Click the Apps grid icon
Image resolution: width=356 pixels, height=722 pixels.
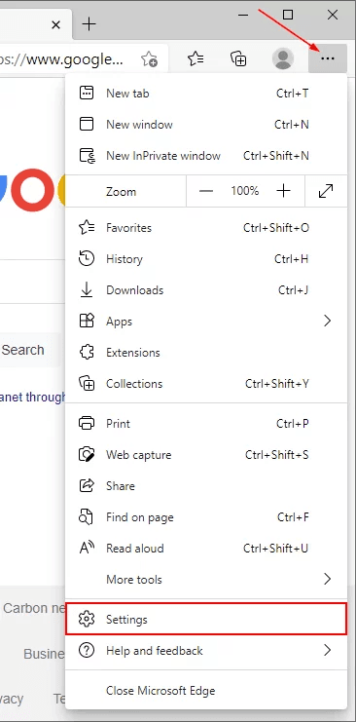[x=87, y=321]
